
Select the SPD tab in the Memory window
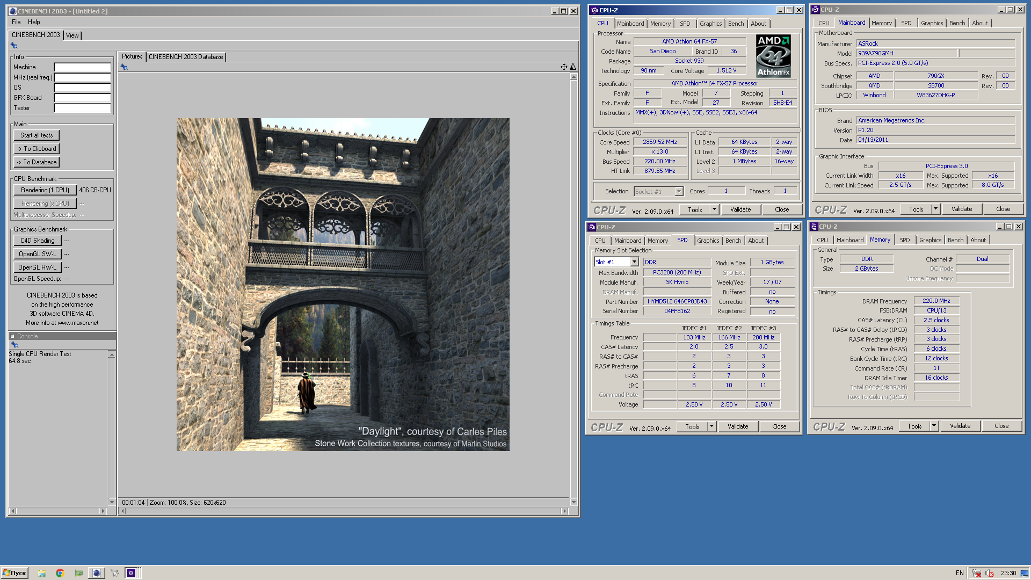coord(905,240)
